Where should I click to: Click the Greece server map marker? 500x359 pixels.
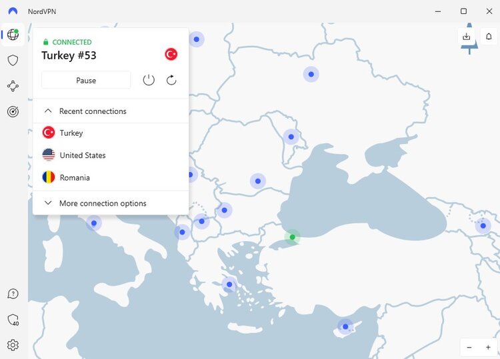click(x=229, y=284)
